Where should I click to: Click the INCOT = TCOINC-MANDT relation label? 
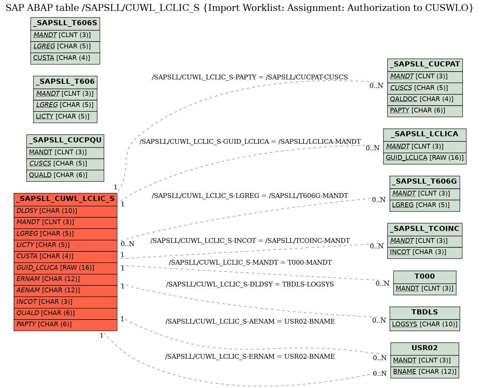tap(250, 241)
